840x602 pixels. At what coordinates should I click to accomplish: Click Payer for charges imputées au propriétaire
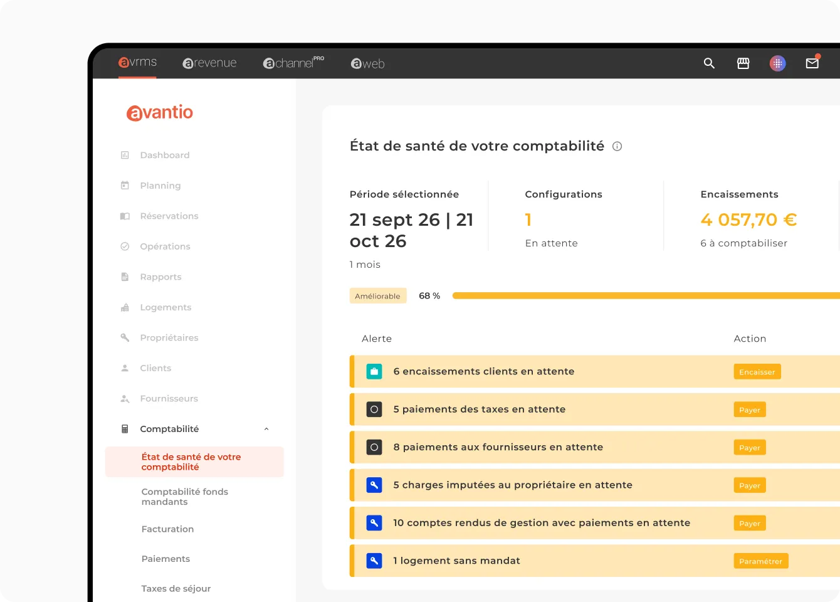point(750,485)
